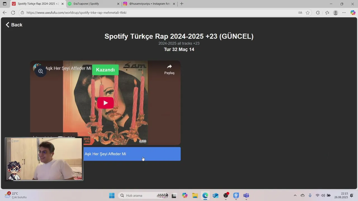
Task: Go back with the Back arrow on the page
Action: 14,25
